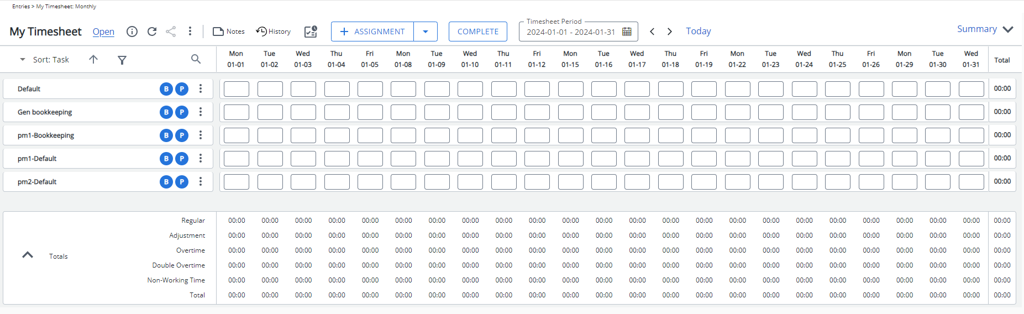The height and width of the screenshot is (314, 1024).
Task: Click the timesheet info icon
Action: pyautogui.click(x=132, y=32)
